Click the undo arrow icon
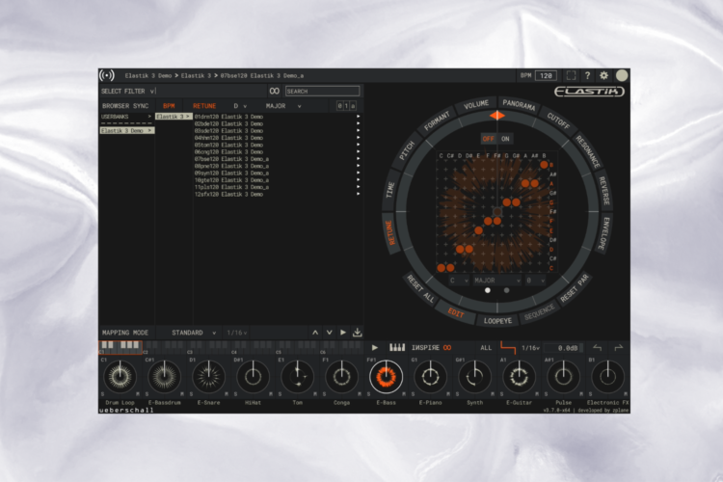Image resolution: width=723 pixels, height=482 pixels. click(x=597, y=347)
